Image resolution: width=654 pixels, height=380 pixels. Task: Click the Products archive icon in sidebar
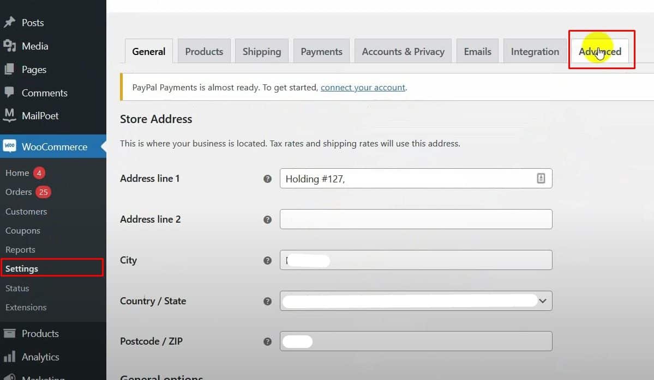point(9,334)
